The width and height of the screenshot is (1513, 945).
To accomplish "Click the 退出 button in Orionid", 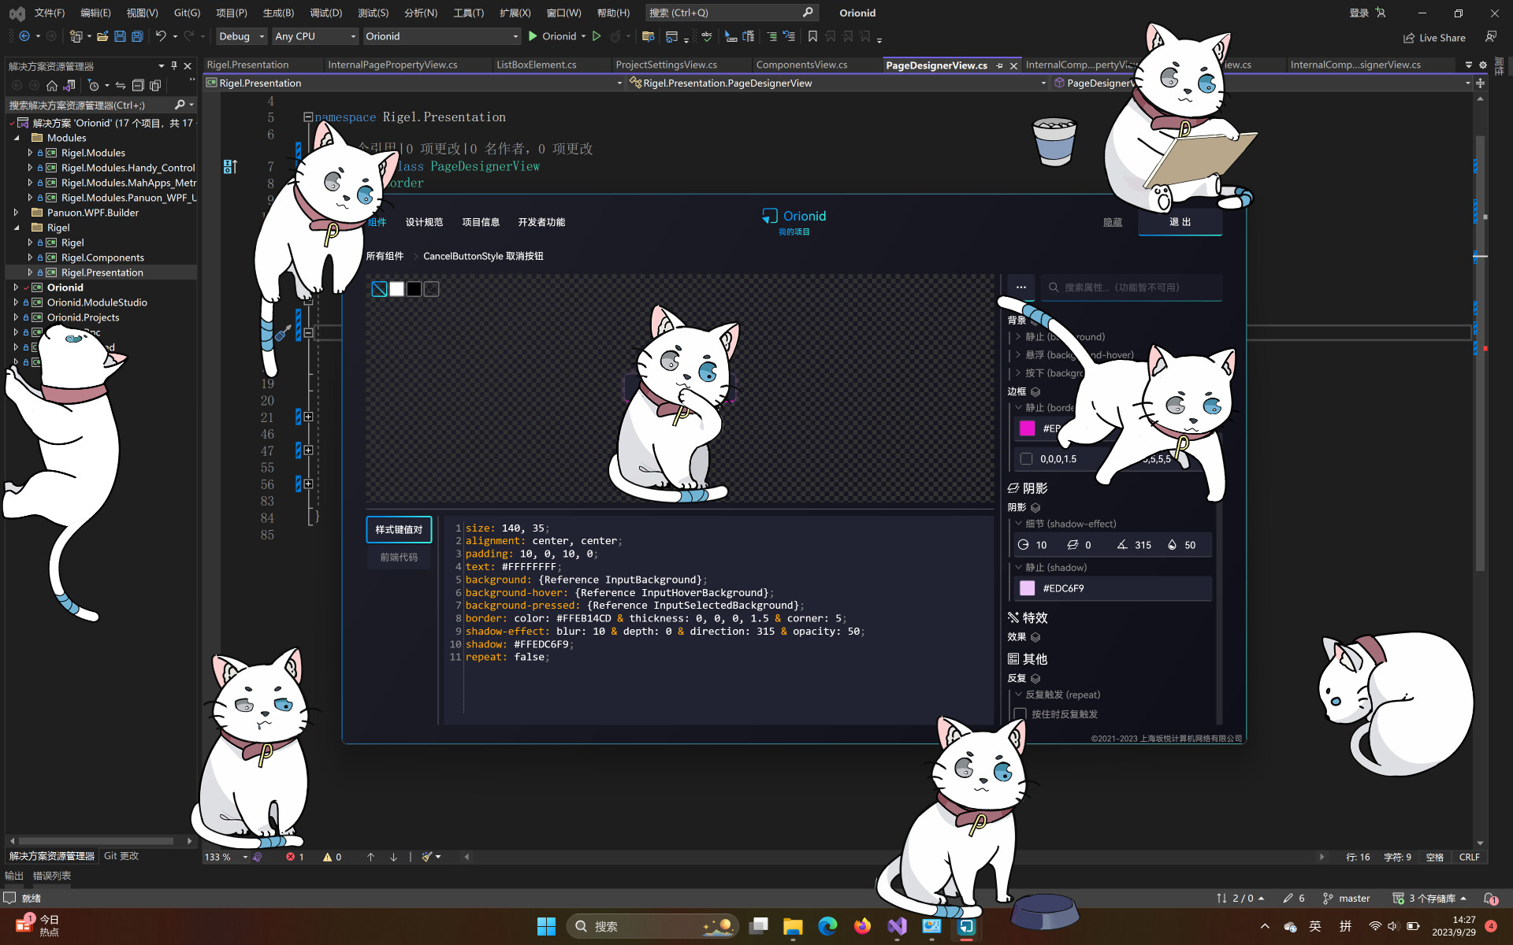I will tap(1180, 222).
